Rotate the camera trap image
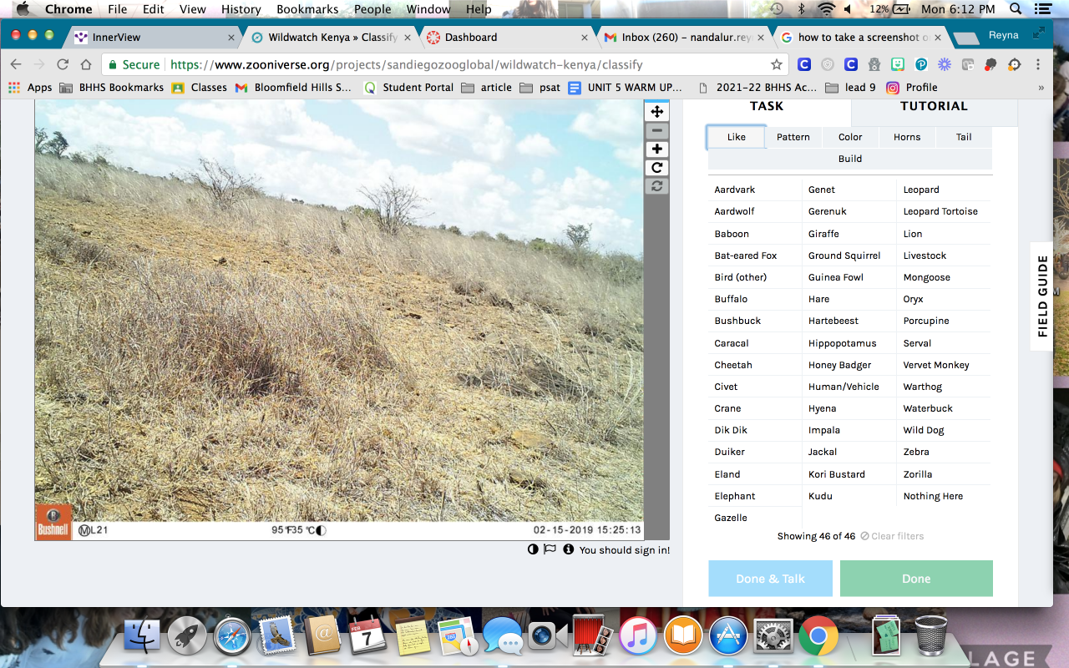The image size is (1069, 668). [657, 168]
